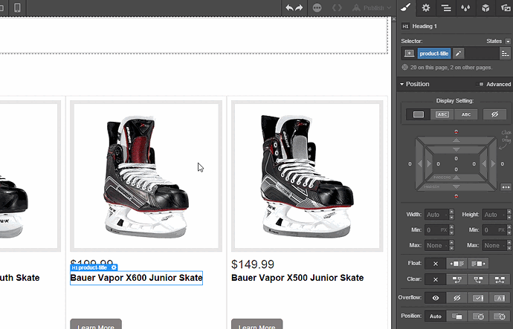Set Position to fixed

pyautogui.click(x=500, y=316)
